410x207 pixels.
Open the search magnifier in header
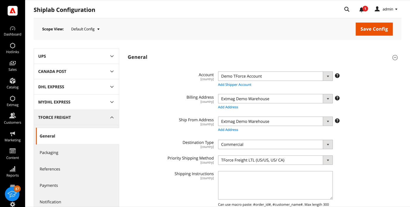[347, 9]
